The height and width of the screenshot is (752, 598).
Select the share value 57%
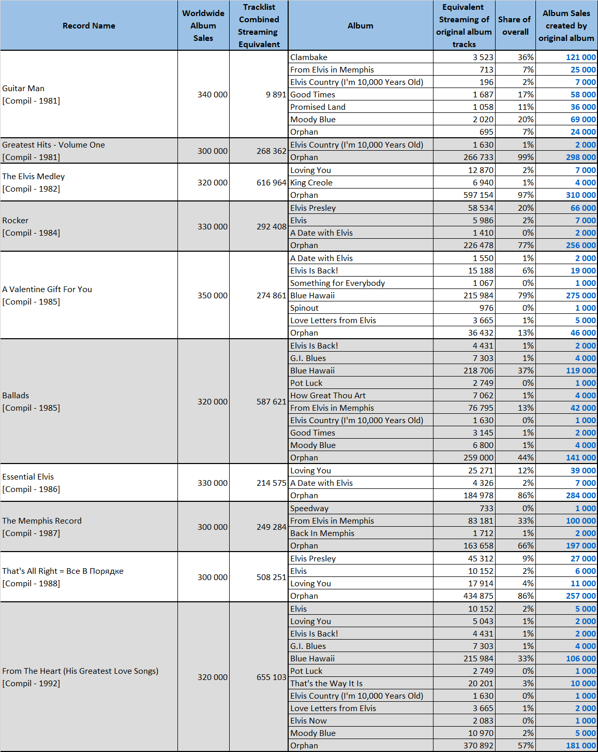515,745
